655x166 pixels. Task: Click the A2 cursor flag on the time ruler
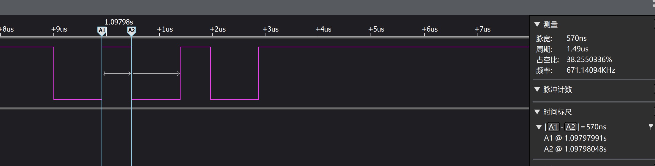pyautogui.click(x=132, y=30)
